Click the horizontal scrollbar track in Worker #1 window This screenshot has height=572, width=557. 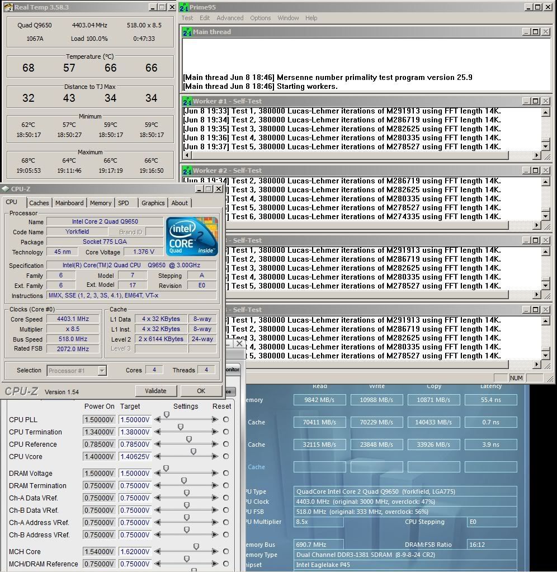pyautogui.click(x=350, y=155)
